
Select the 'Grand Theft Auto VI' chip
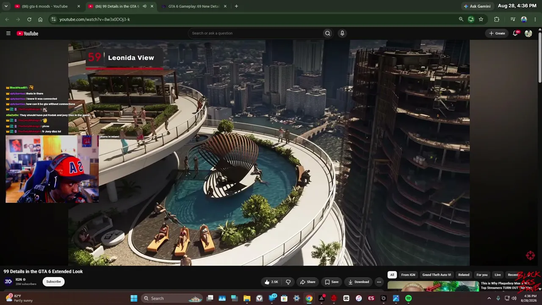click(x=437, y=275)
